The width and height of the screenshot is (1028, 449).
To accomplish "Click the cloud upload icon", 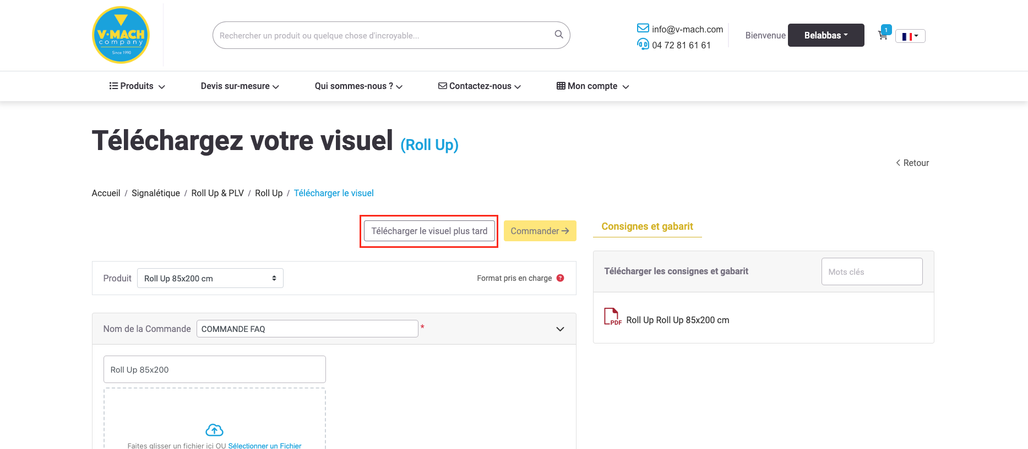I will 214,430.
